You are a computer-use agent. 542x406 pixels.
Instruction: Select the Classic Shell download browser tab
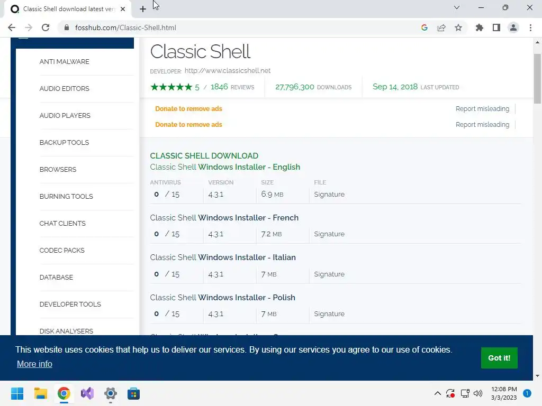67,9
